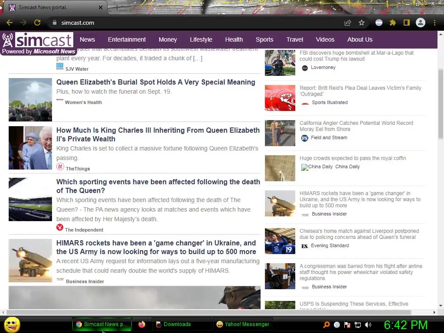Image resolution: width=444 pixels, height=333 pixels.
Task: Open Queen Elizabeth's Burial Spot headline
Action: [x=156, y=82]
